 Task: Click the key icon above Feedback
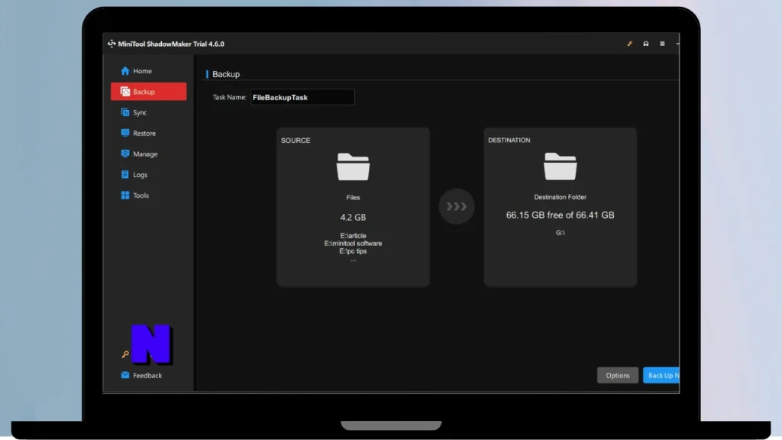point(125,354)
